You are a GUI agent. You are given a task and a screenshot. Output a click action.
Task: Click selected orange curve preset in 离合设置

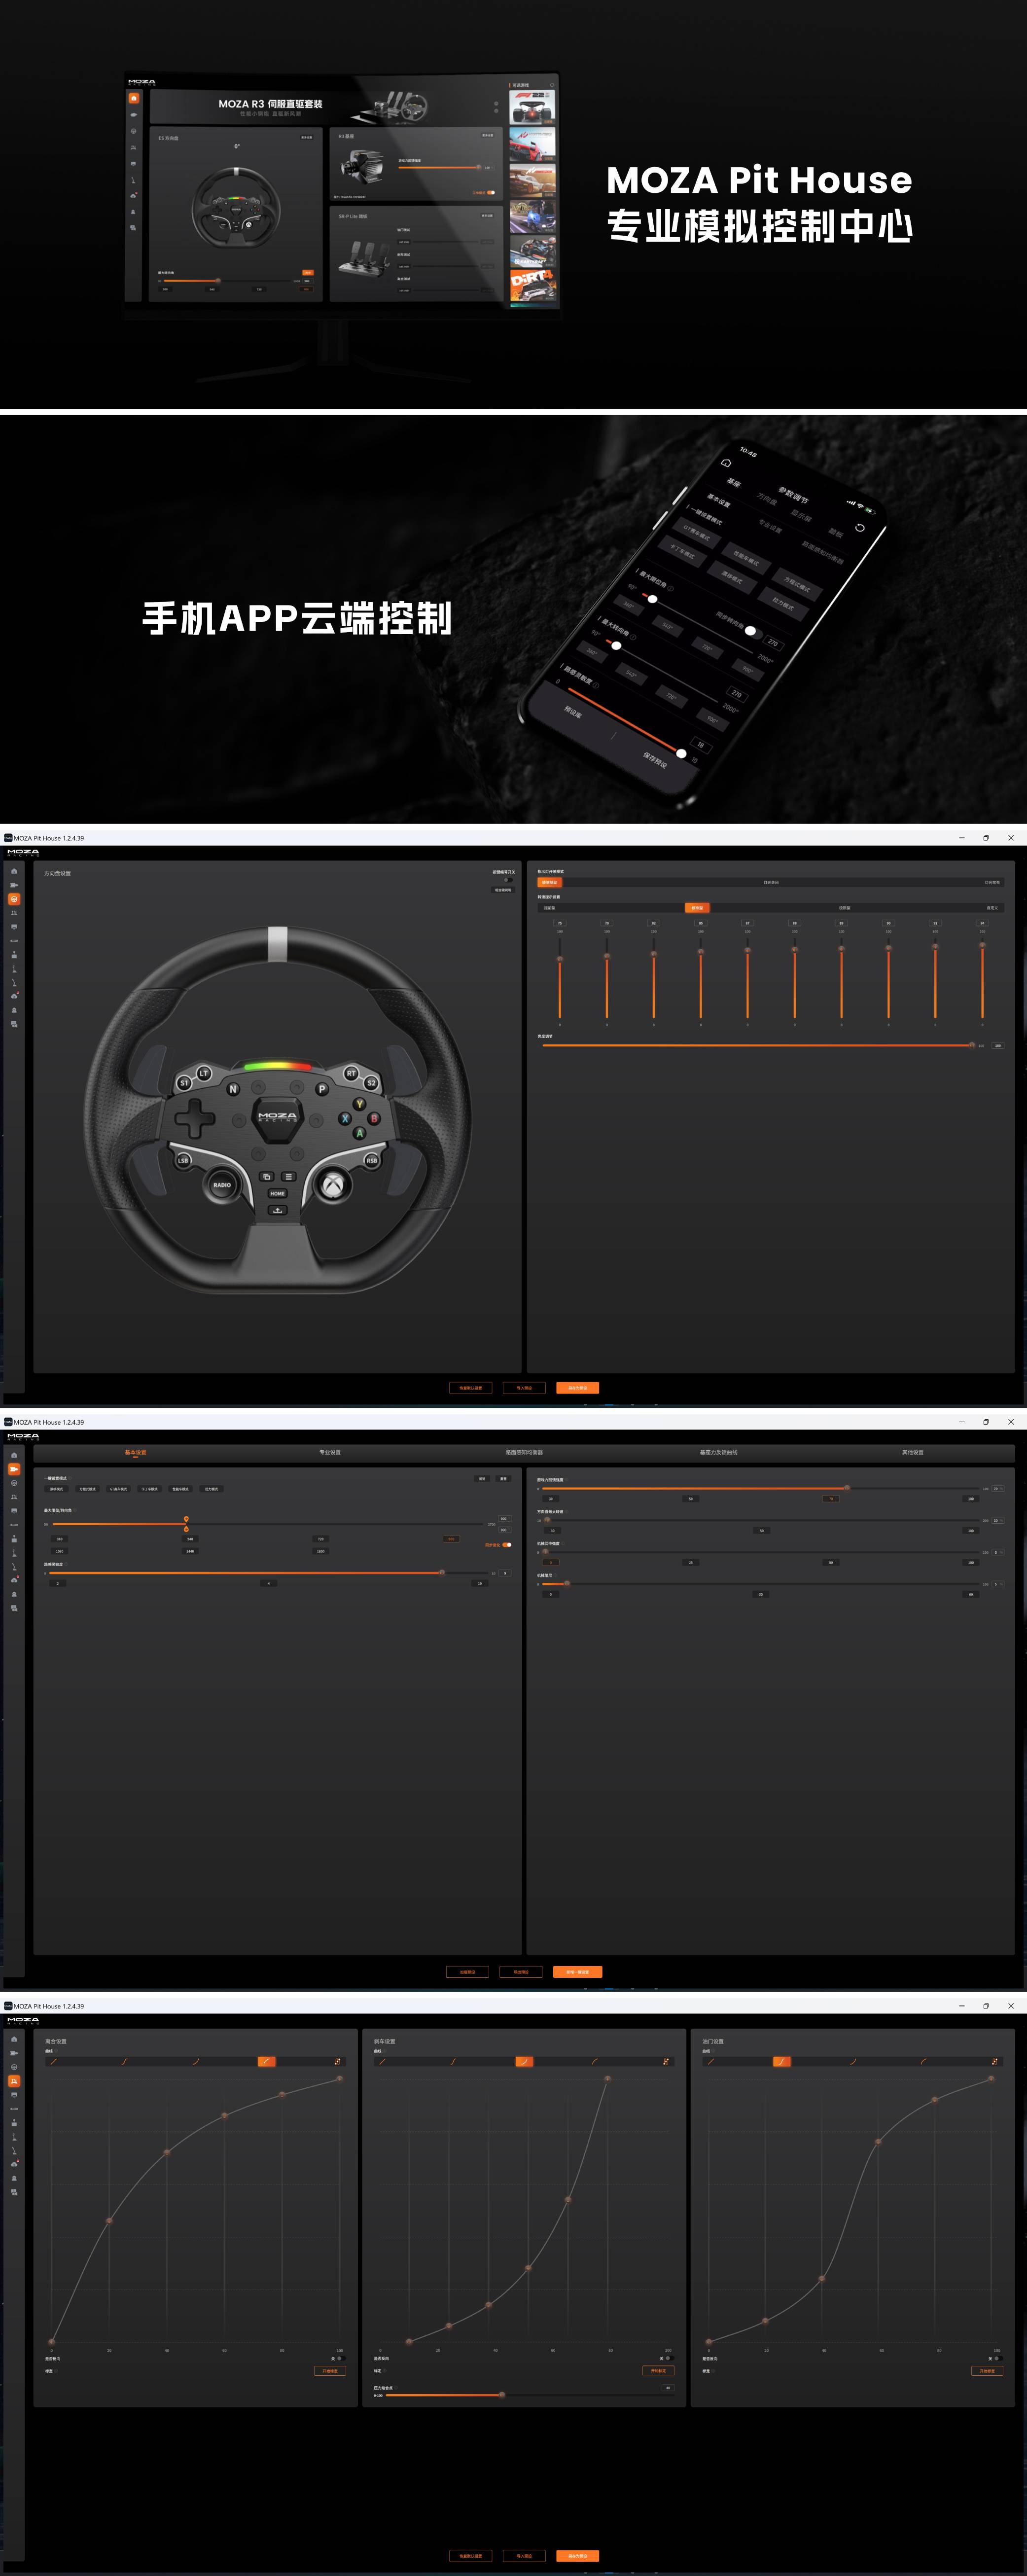point(266,2061)
